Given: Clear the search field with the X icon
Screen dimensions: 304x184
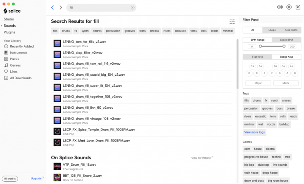Looking at the screenshot, I should point(132,8).
